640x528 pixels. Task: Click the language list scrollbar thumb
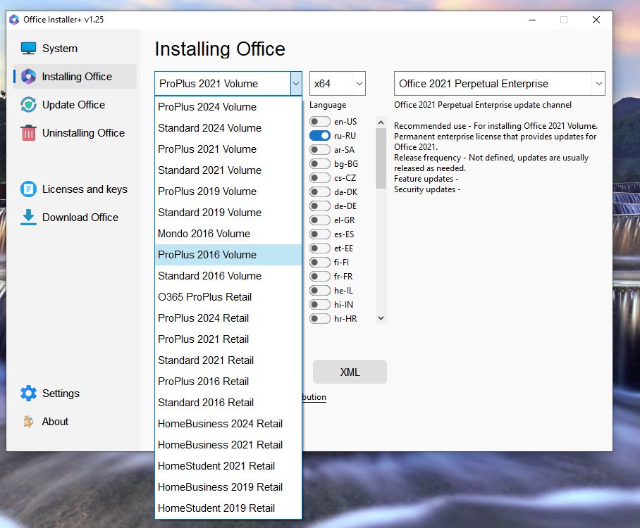381,158
